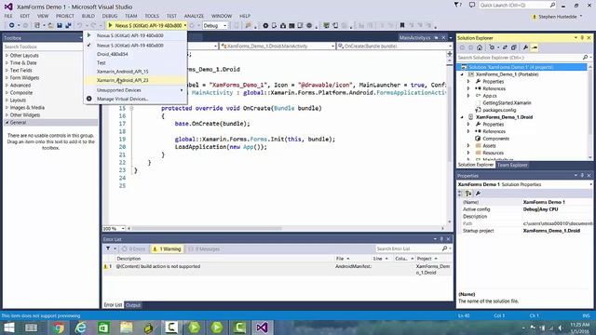Expand Form Widgets in the Toolbox
The width and height of the screenshot is (596, 335).
pyautogui.click(x=7, y=78)
